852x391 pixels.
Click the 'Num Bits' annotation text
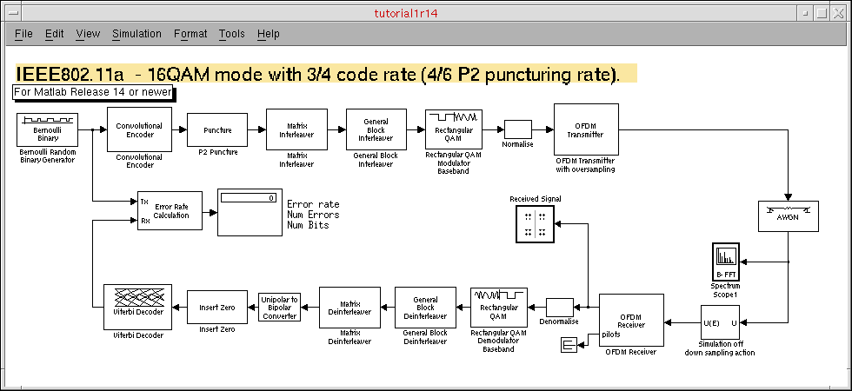[x=308, y=225]
